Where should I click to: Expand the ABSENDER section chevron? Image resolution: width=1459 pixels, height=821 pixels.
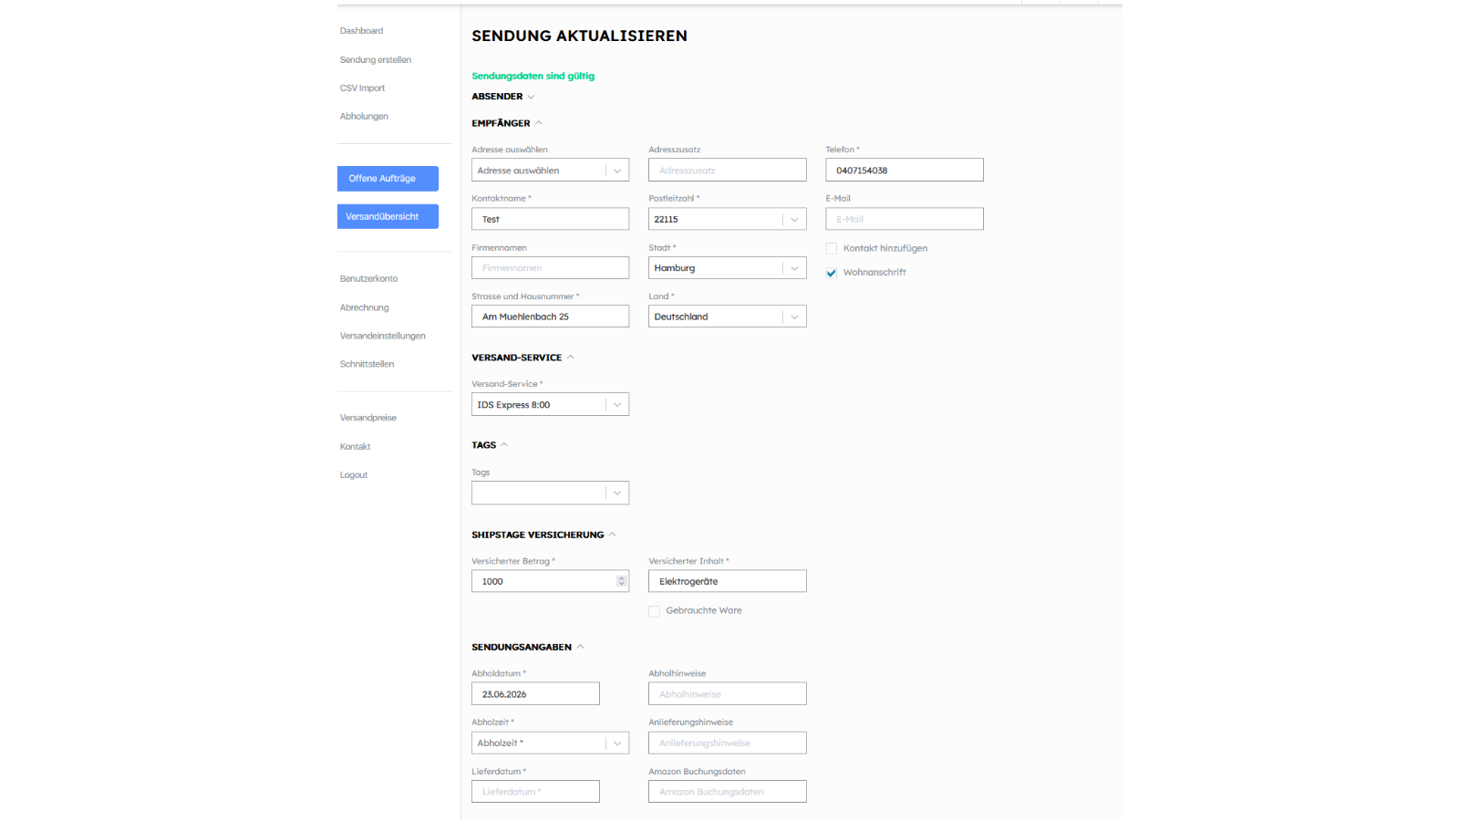(x=531, y=97)
